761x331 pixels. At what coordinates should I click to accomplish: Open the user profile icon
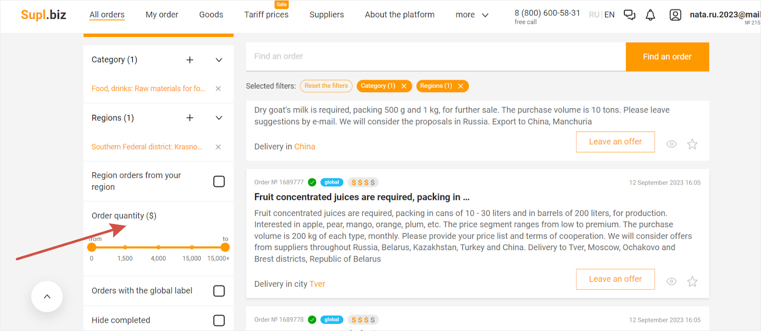pos(675,15)
